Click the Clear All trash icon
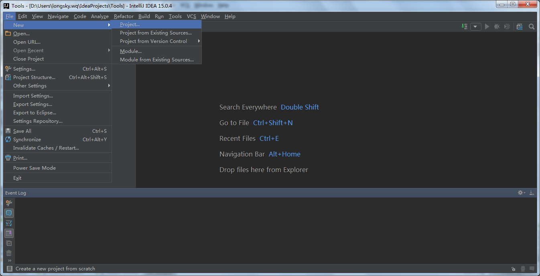 [x=9, y=253]
